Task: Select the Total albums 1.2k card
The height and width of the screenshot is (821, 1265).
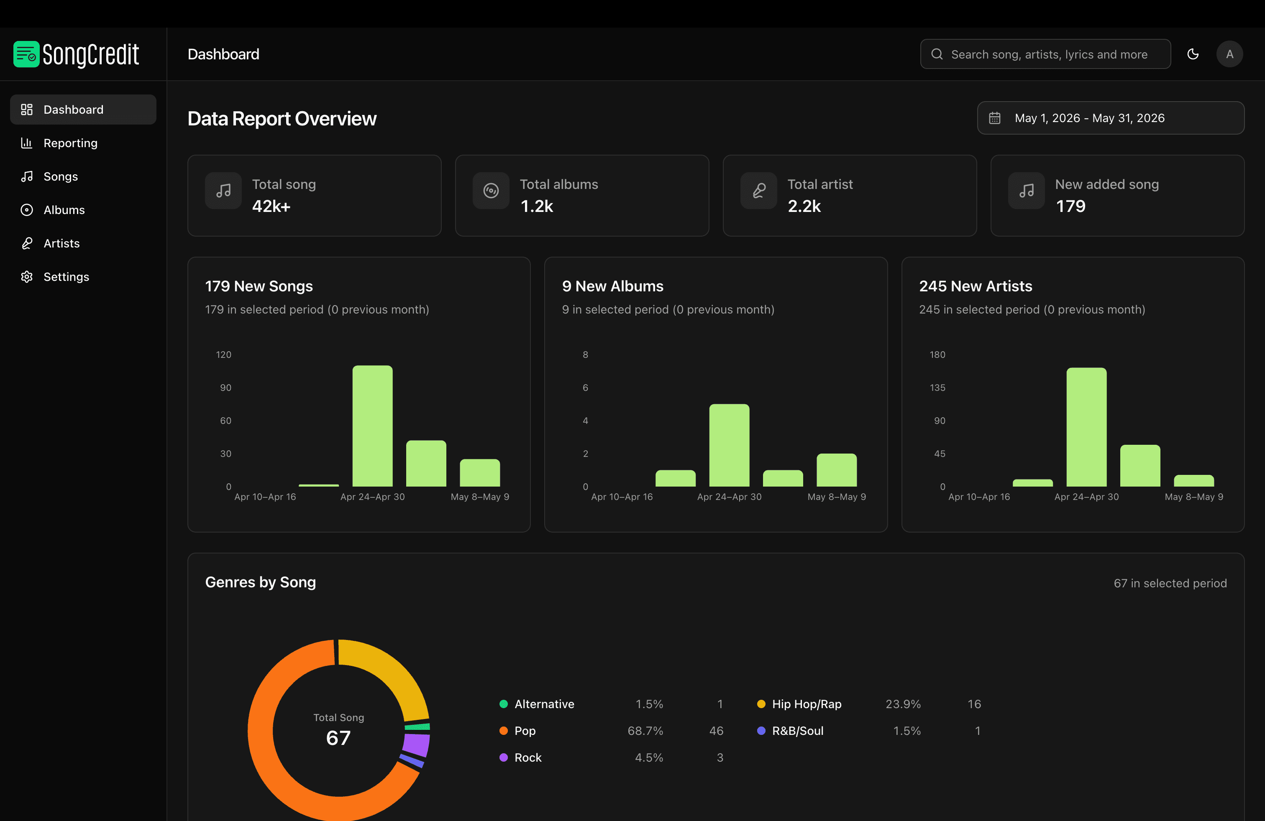Action: [x=582, y=195]
